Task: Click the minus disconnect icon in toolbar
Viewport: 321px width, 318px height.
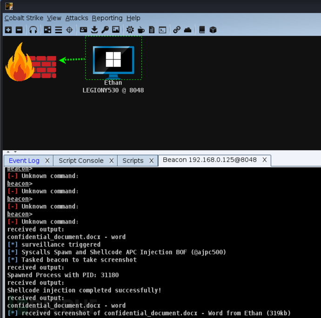Action: [19, 30]
